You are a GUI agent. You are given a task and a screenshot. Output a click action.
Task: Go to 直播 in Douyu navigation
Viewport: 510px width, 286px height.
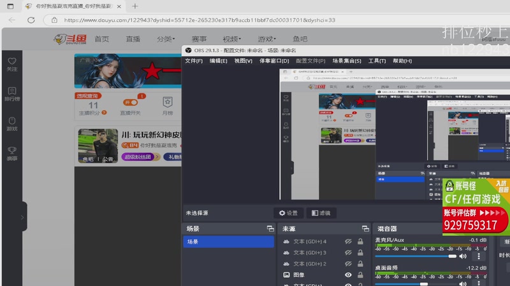coord(133,39)
